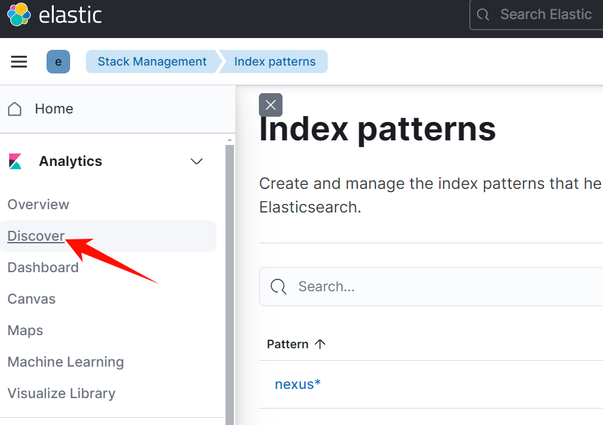The height and width of the screenshot is (425, 603).
Task: Click the Analytics section heading
Action: [x=70, y=161]
